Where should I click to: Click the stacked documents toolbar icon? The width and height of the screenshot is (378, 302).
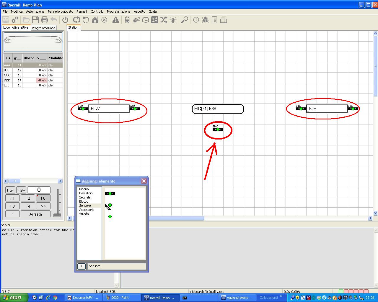[224, 20]
